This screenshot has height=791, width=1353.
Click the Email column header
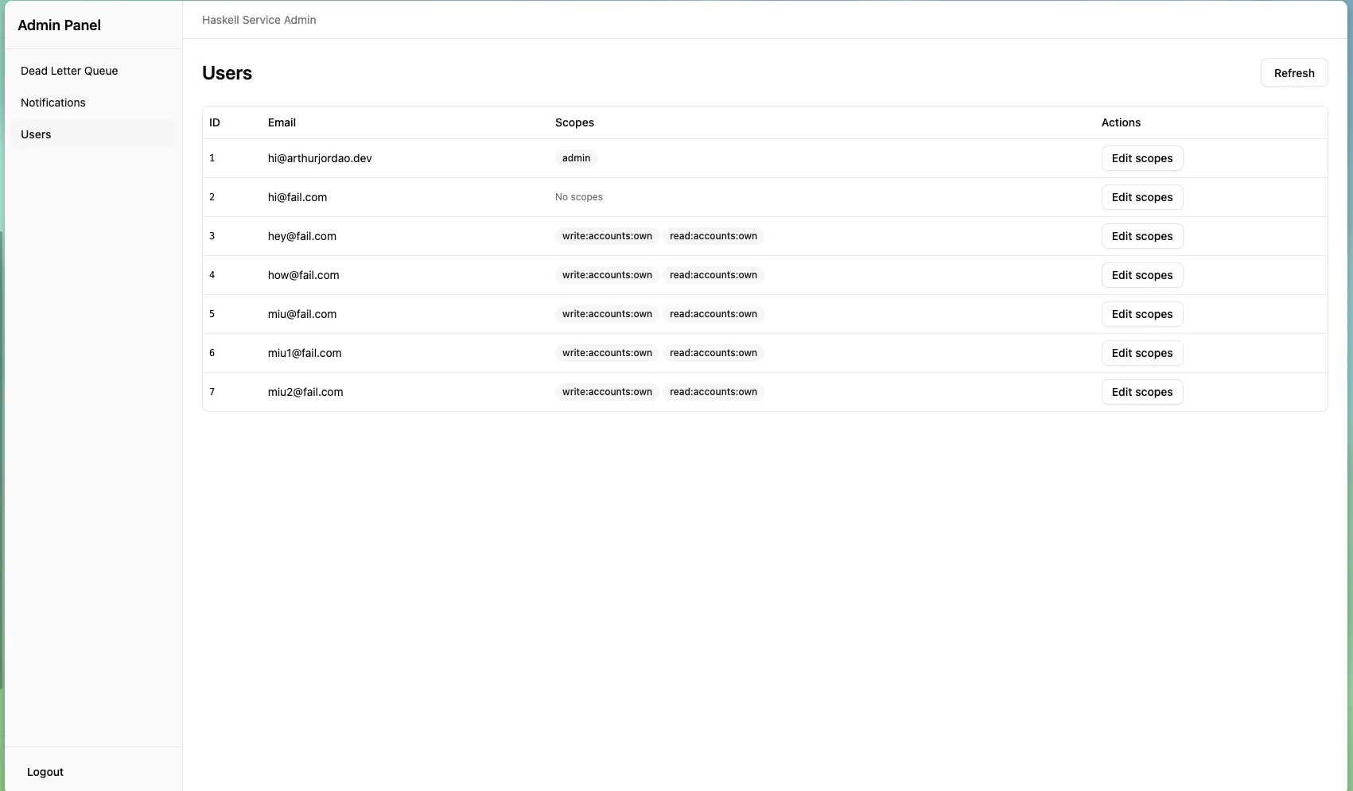[282, 122]
